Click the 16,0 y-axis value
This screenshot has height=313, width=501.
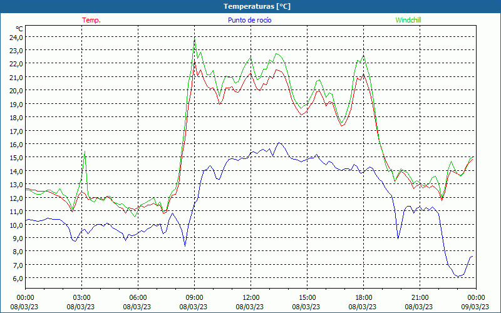click(x=17, y=145)
